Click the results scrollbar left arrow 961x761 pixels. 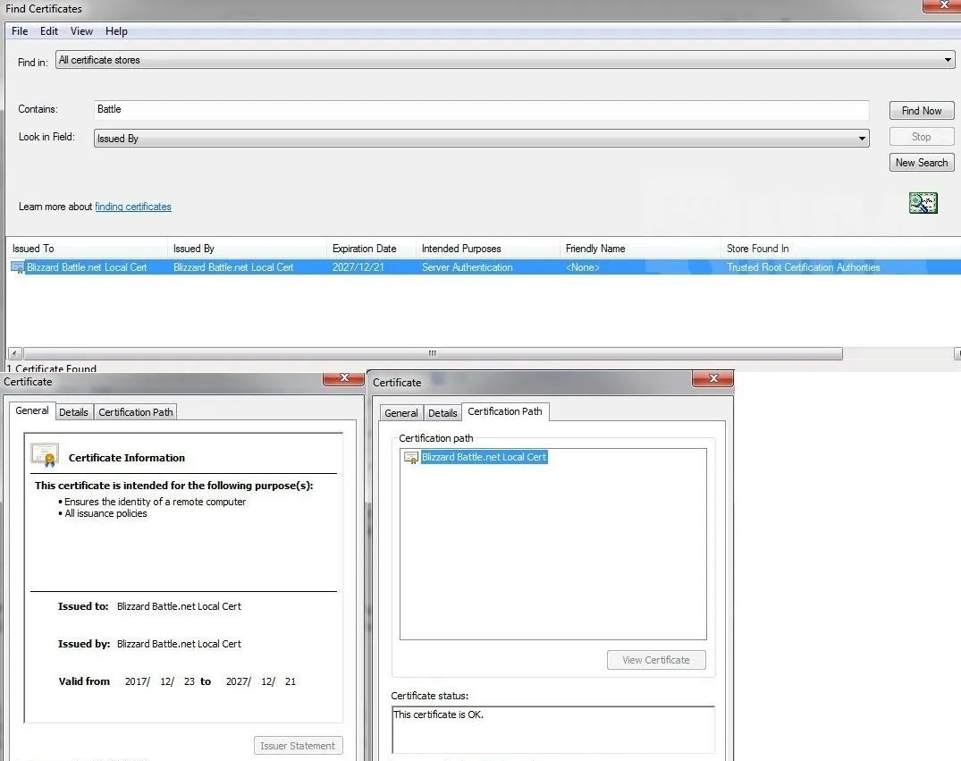[14, 353]
